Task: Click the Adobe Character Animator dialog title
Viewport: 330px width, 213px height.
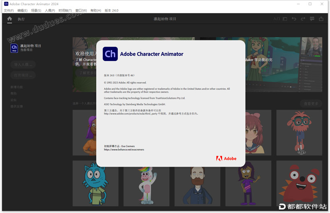Action: click(x=152, y=54)
